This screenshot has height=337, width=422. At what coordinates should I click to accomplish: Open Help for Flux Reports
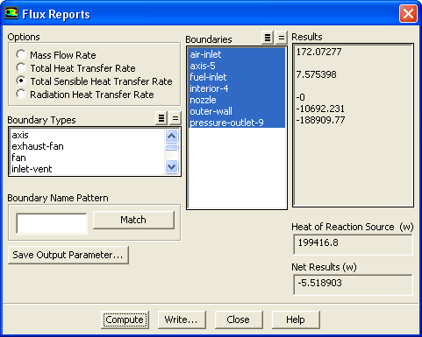pos(296,319)
